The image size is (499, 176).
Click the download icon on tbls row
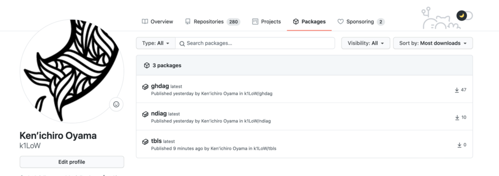(459, 145)
